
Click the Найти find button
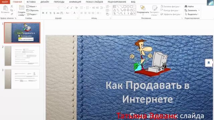[x=189, y=6]
